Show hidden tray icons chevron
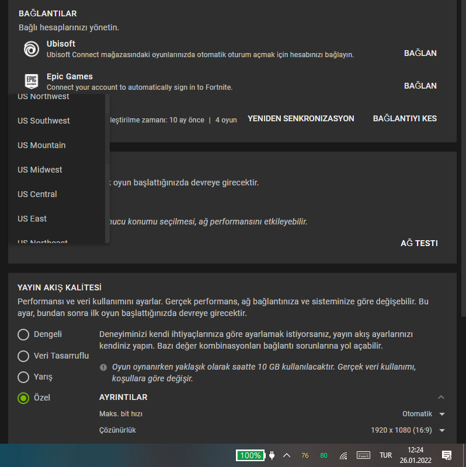Image resolution: width=466 pixels, height=467 pixels. [x=287, y=455]
